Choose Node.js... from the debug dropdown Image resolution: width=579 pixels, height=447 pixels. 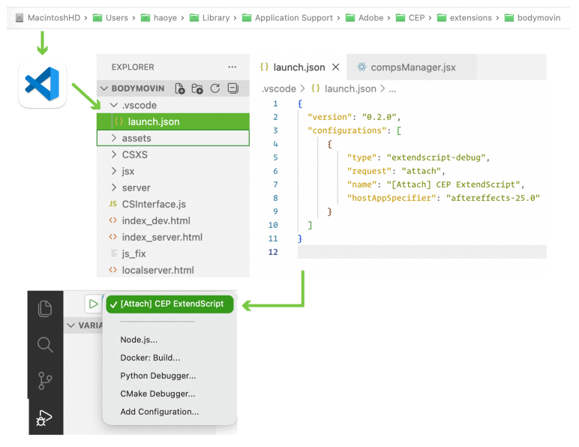139,340
